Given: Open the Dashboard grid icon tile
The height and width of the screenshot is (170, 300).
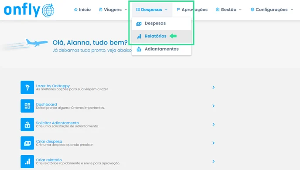Looking at the screenshot, I should 27,106.
